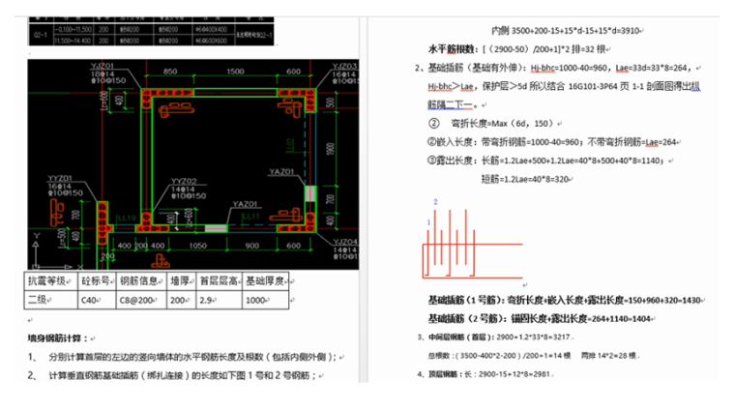735x410 pixels.
Task: Click the 墙厚 header cell
Action: [x=181, y=281]
